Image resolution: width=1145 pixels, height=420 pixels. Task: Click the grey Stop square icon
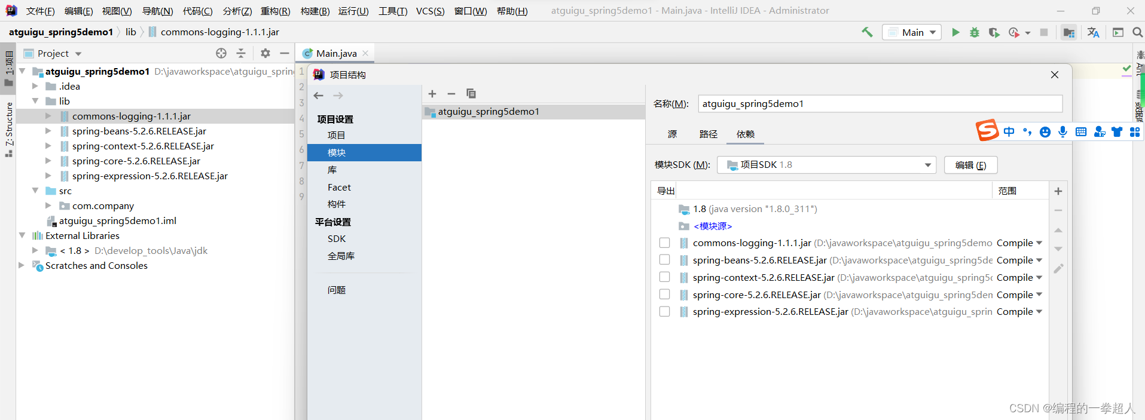pyautogui.click(x=1044, y=32)
